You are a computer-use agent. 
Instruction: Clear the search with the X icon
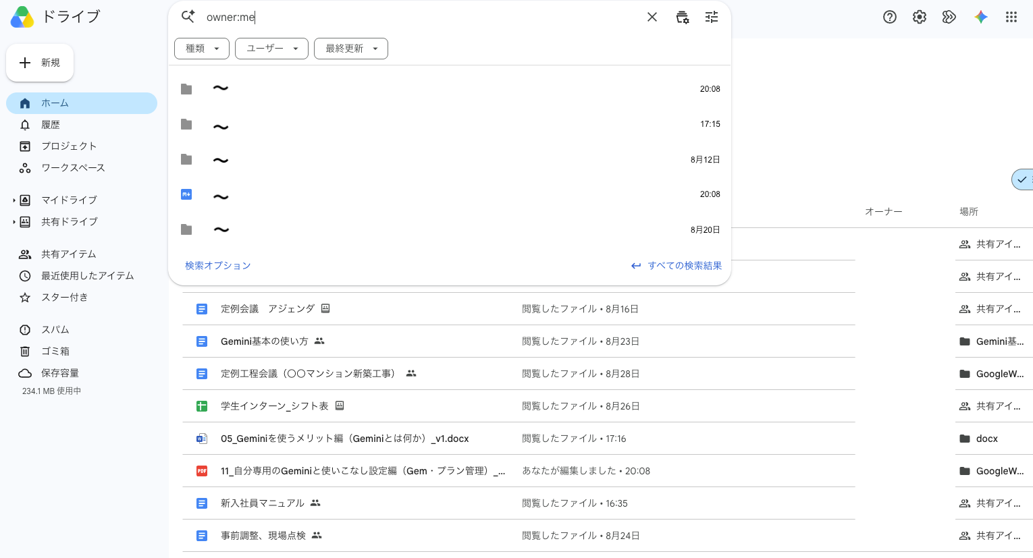[652, 17]
